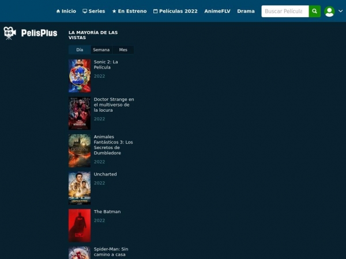Open the Sonic 2 poster thumbnail
Screen dimensions: 346x259
(x=80, y=76)
